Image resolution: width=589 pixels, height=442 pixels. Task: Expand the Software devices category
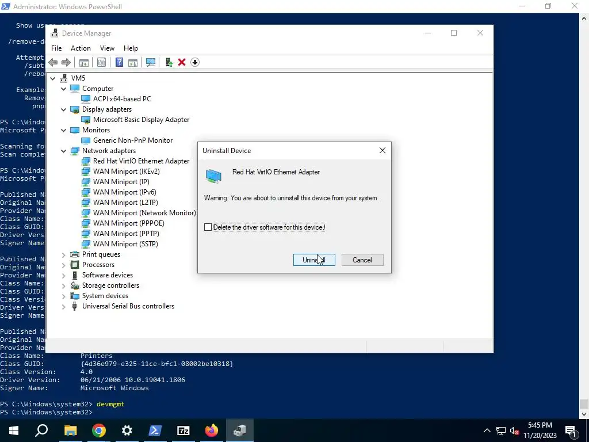tap(63, 275)
